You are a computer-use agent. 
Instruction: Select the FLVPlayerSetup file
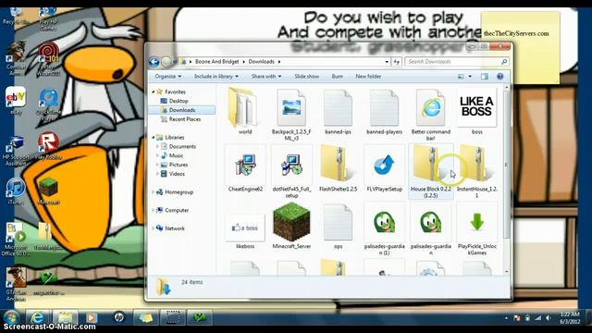[x=385, y=168]
